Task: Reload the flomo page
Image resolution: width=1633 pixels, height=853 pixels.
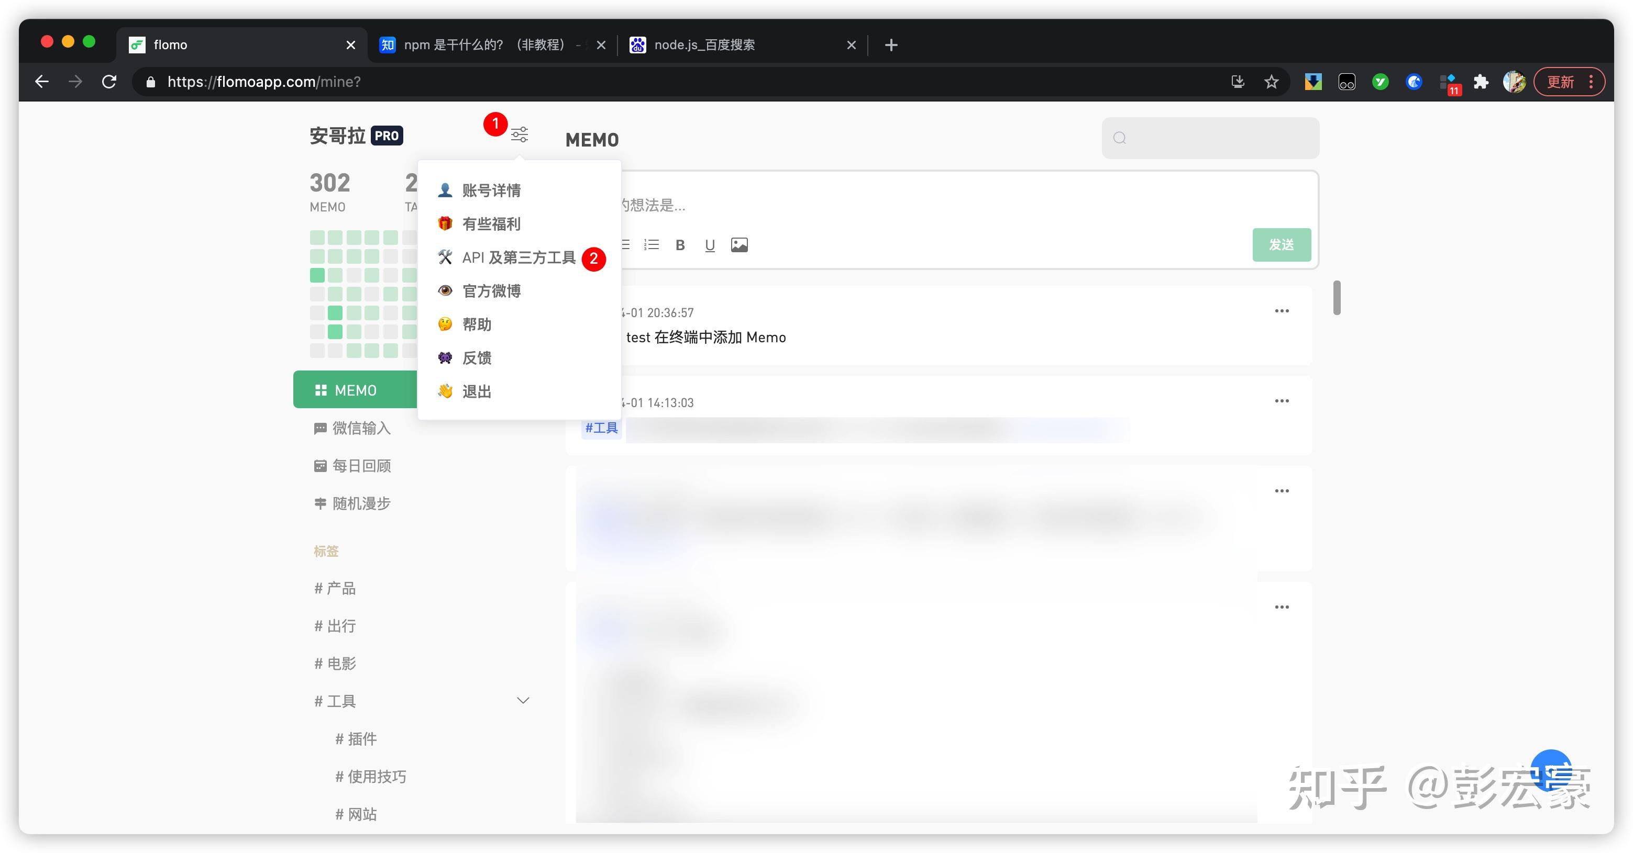Action: coord(109,82)
